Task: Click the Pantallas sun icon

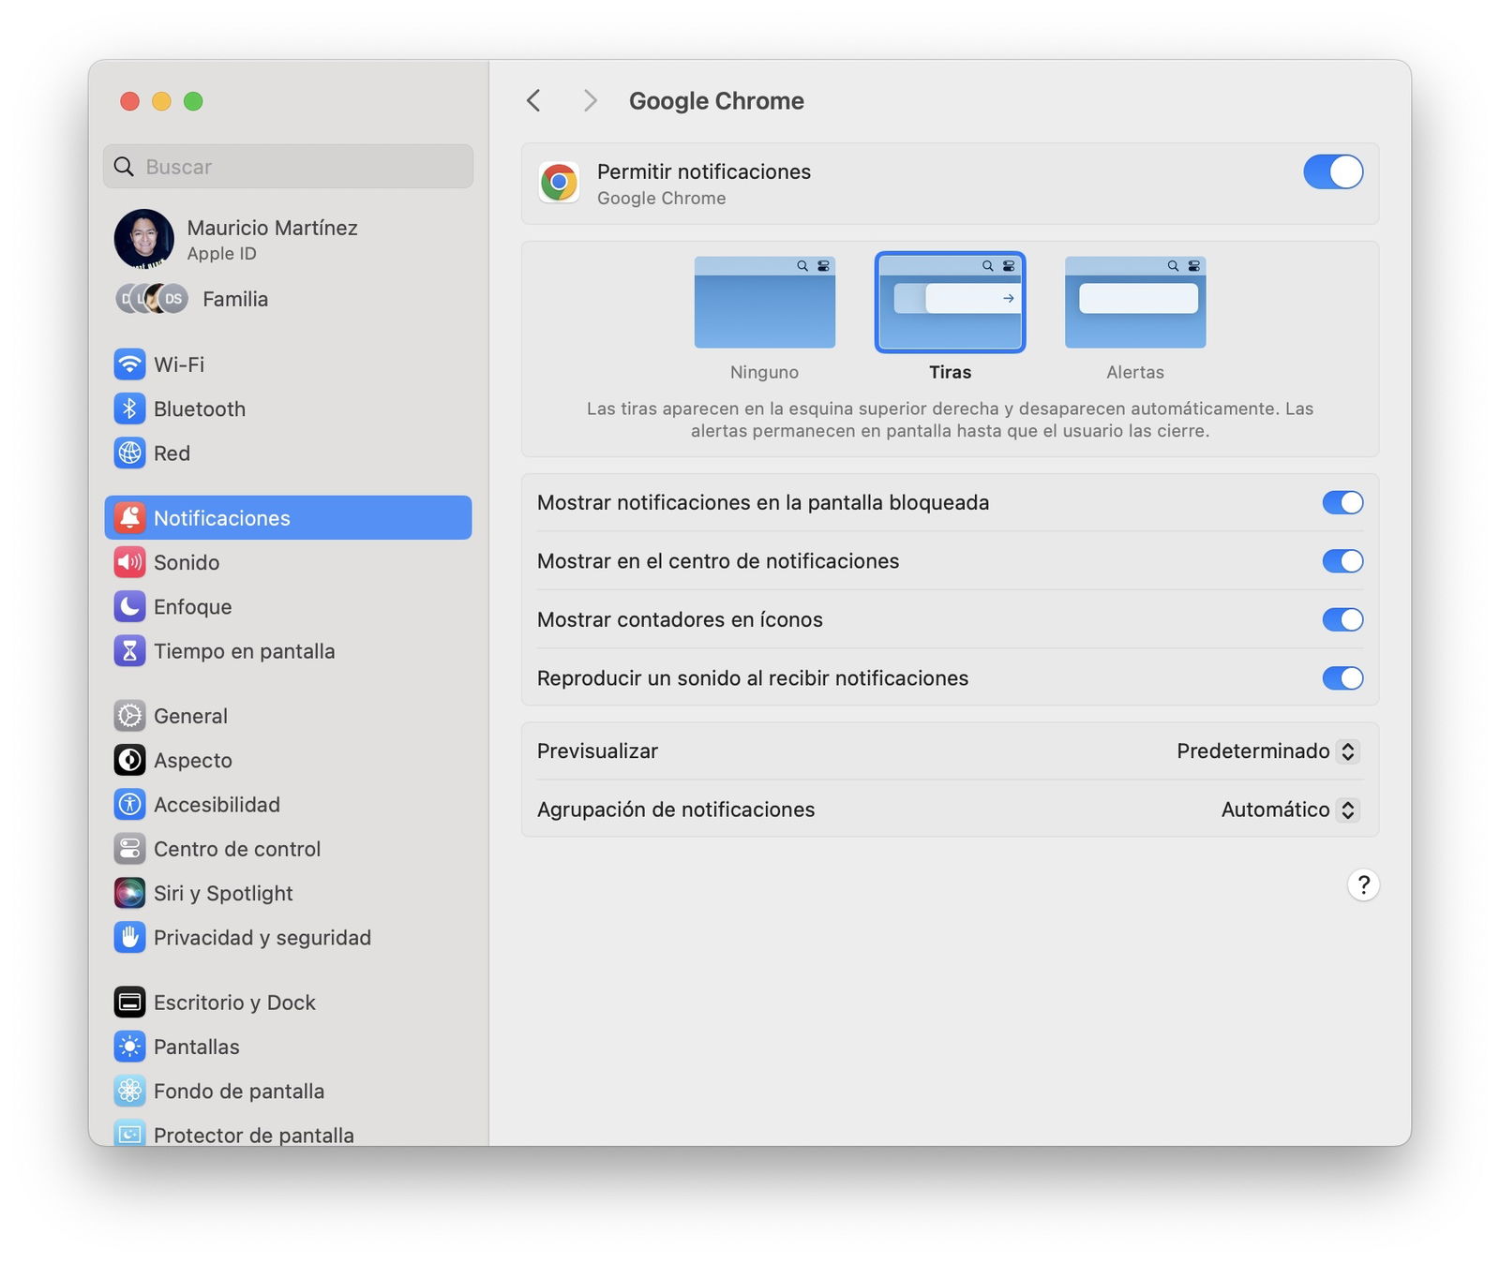Action: pyautogui.click(x=129, y=1047)
